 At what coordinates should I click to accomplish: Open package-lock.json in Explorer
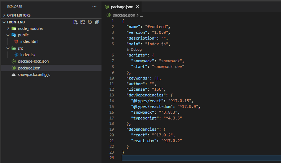(x=33, y=62)
